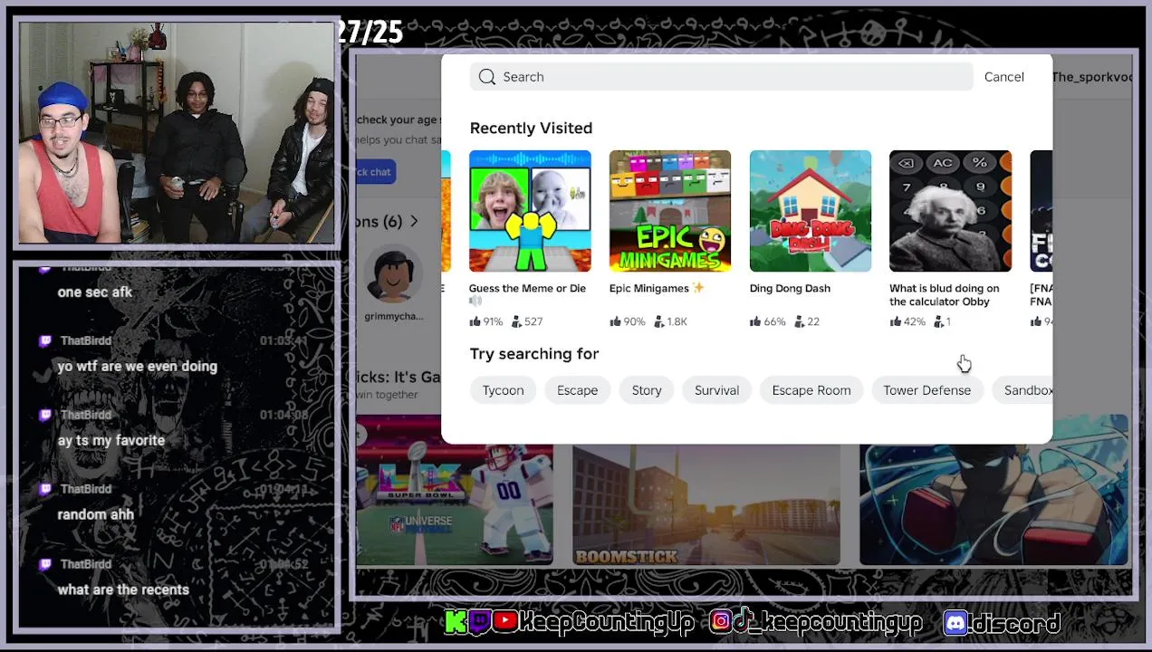This screenshot has width=1152, height=652.
Task: Click chat message 'yo wtf are we even doing'
Action: (138, 367)
